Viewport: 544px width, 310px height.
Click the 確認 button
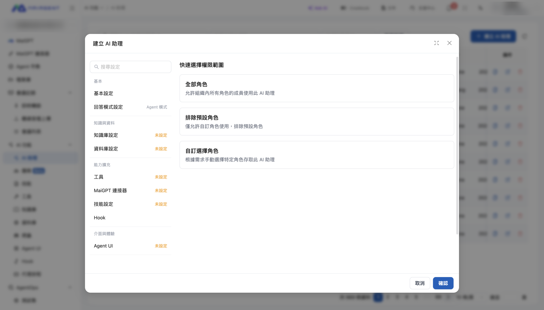[443, 283]
